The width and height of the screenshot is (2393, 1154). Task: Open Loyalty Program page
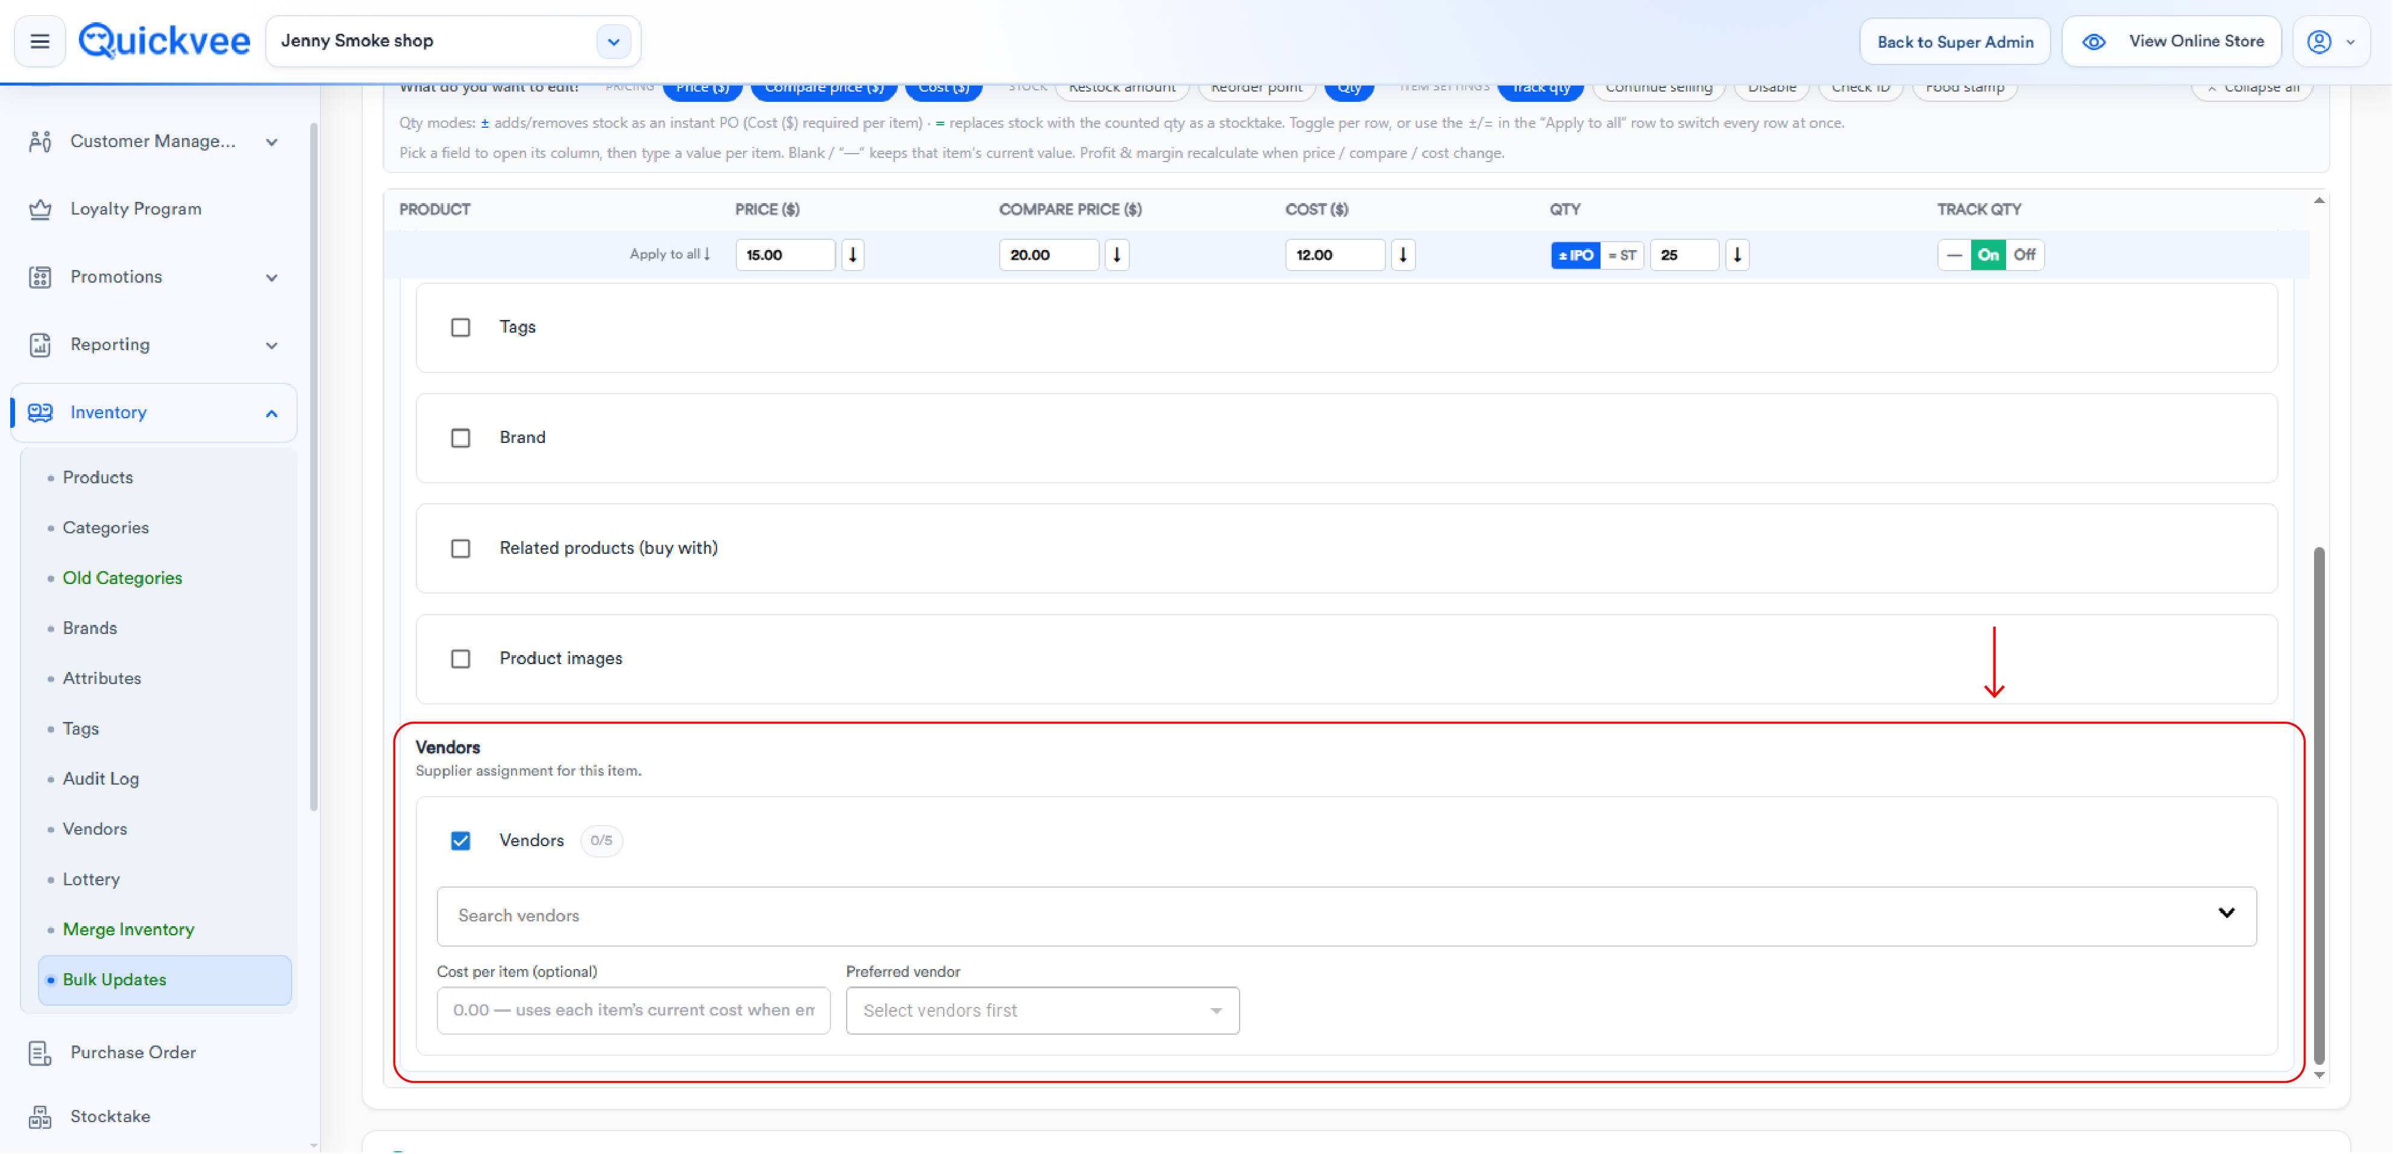[136, 209]
